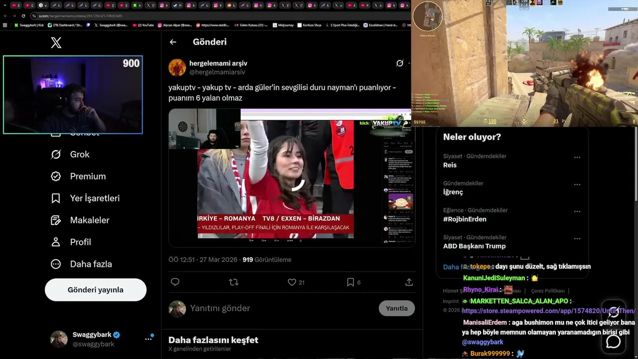Image resolution: width=638 pixels, height=359 pixels.
Task: Open the apps grid in bookmarks bar
Action: [5, 25]
